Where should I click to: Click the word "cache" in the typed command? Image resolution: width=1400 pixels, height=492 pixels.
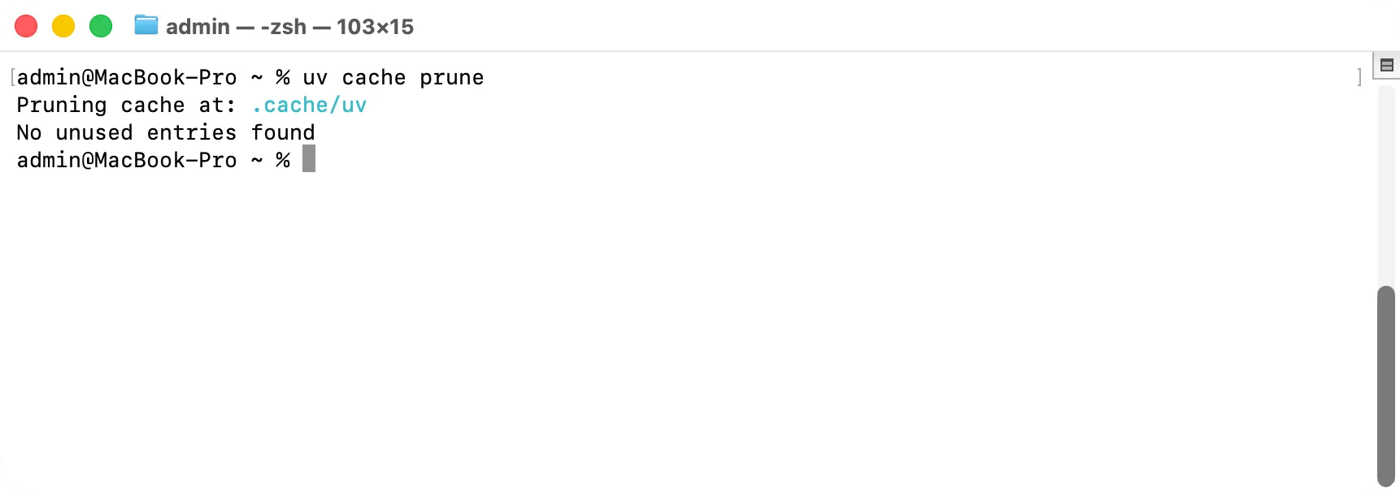(374, 78)
